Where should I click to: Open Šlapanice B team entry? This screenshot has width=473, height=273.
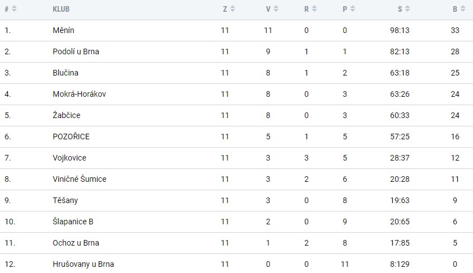coord(73,222)
